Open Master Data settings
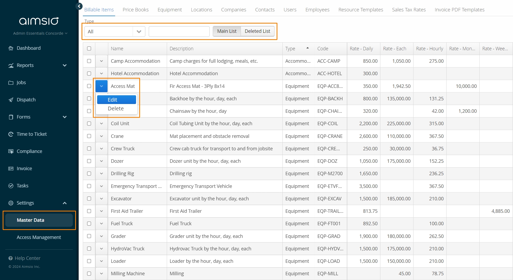 click(39, 220)
